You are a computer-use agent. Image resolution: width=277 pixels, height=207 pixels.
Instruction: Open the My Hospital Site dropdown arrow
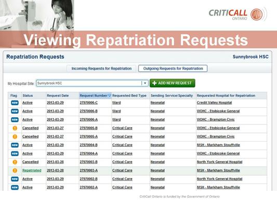coord(145,83)
